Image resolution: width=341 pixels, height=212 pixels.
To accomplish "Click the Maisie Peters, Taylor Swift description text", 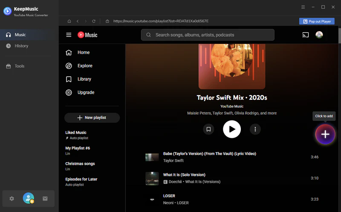I will (x=232, y=113).
